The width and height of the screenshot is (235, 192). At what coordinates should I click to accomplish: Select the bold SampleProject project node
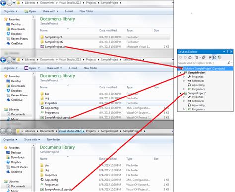(197, 73)
